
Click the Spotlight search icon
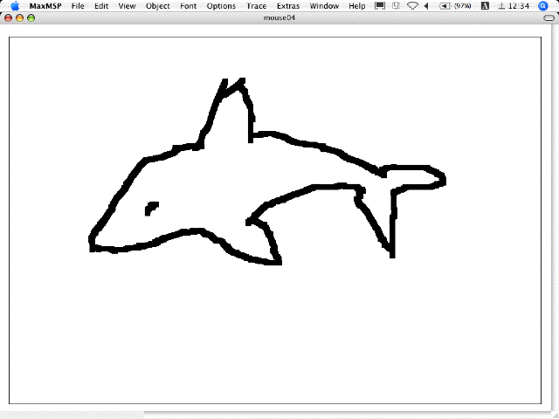[x=547, y=6]
